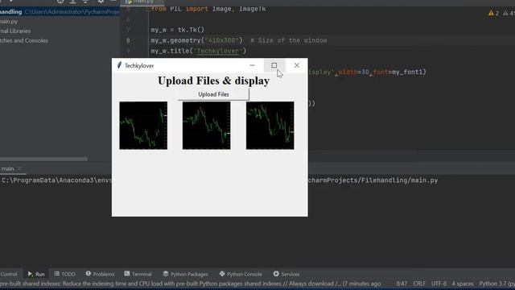Open the UTF-8 encoding selector
The image size is (515, 290).
(439, 284)
